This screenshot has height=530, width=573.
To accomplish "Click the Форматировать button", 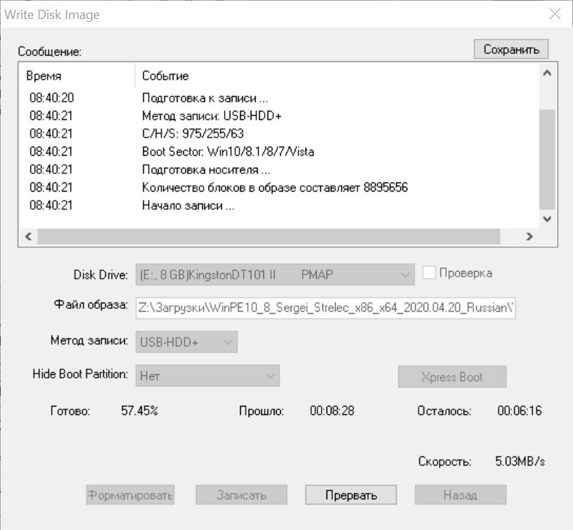I will coord(130,495).
